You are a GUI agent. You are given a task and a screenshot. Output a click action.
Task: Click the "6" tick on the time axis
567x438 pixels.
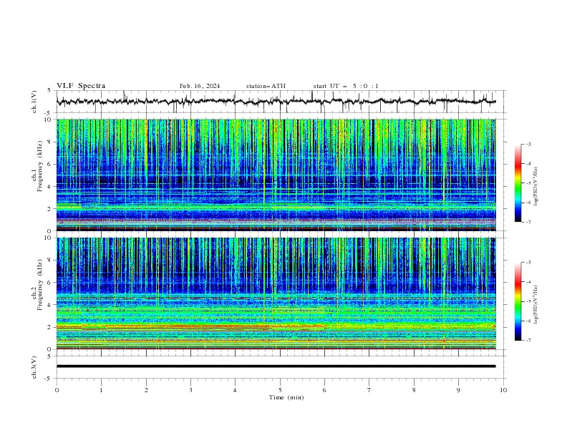(324, 390)
